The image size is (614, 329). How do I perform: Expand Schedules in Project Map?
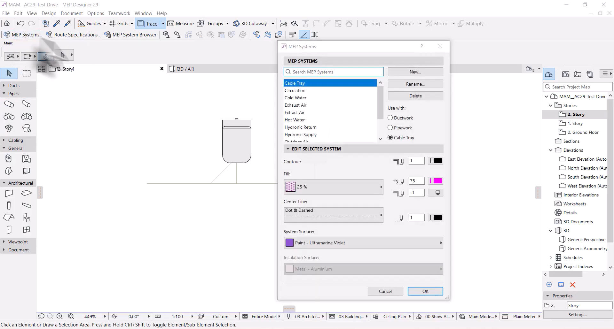coord(551,257)
